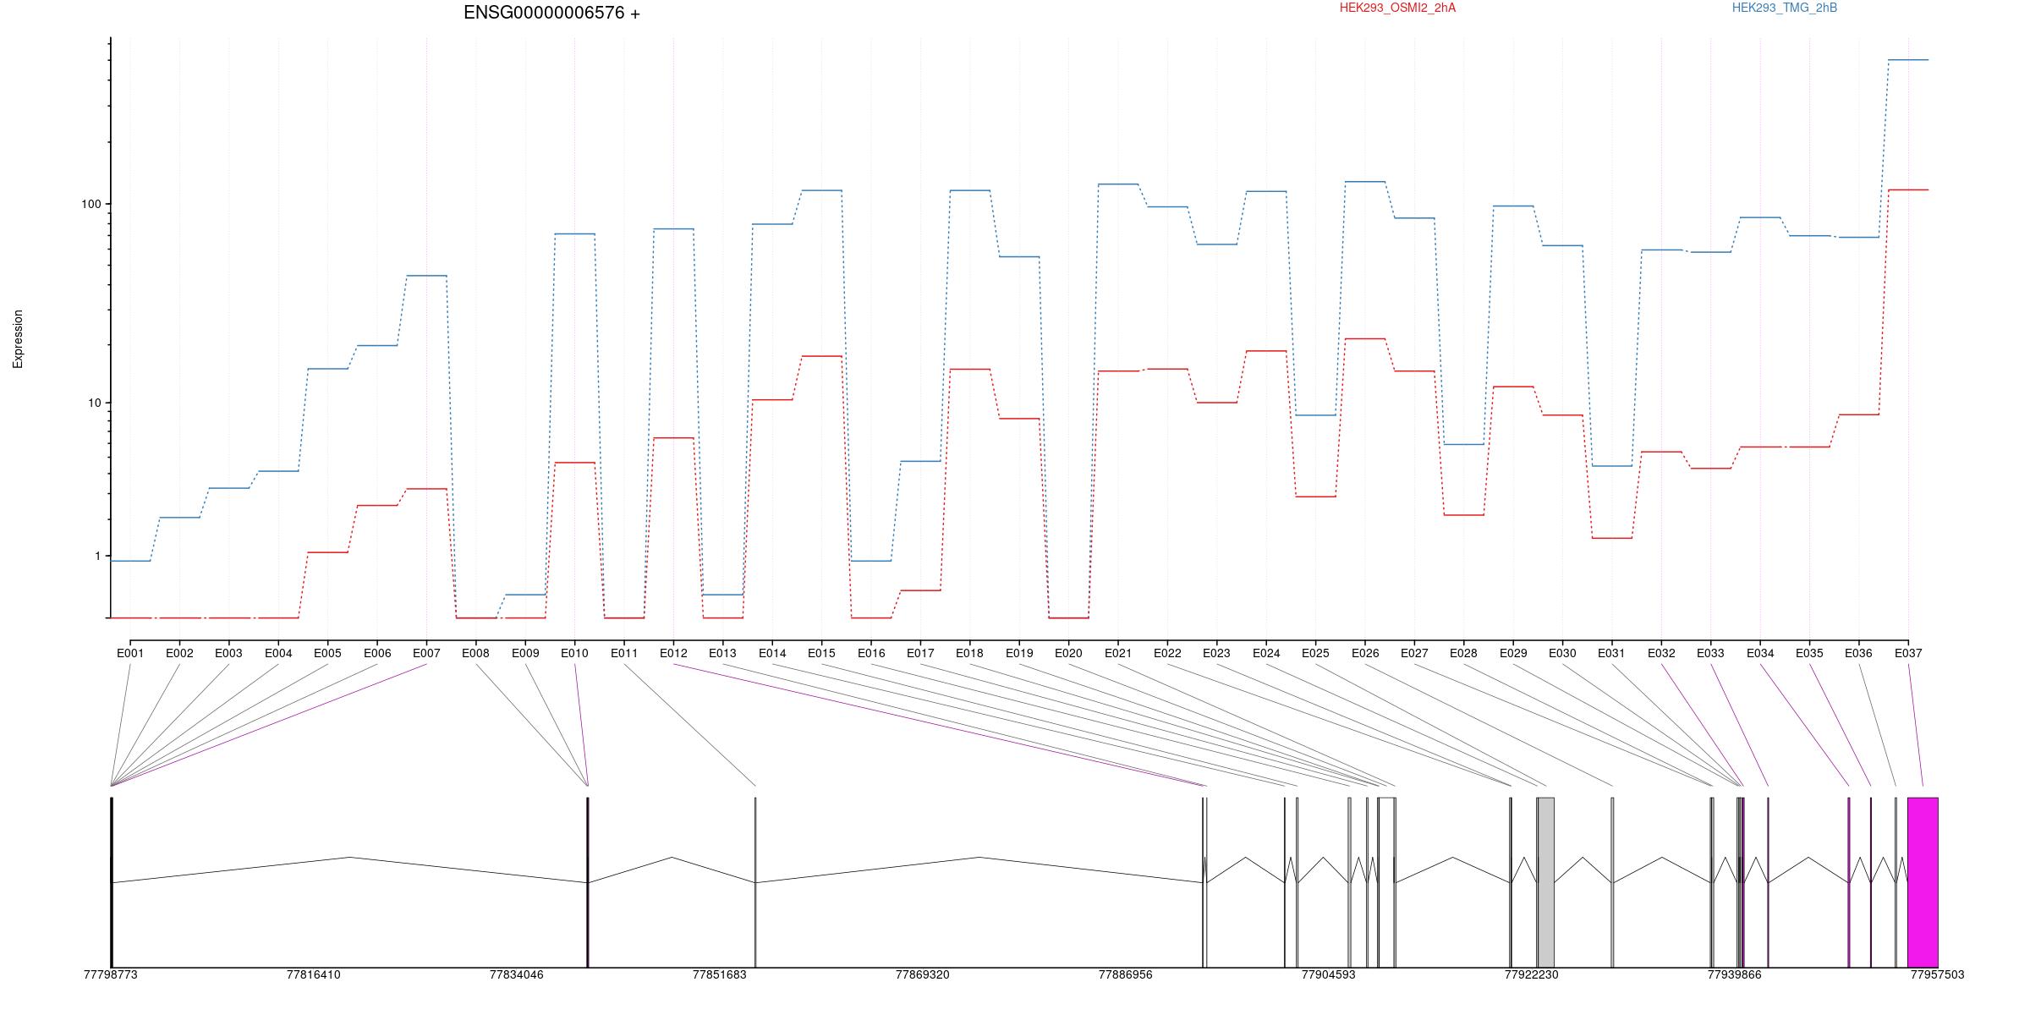Click exon label E028
Viewport: 2030px width, 1015px height.
(1463, 653)
